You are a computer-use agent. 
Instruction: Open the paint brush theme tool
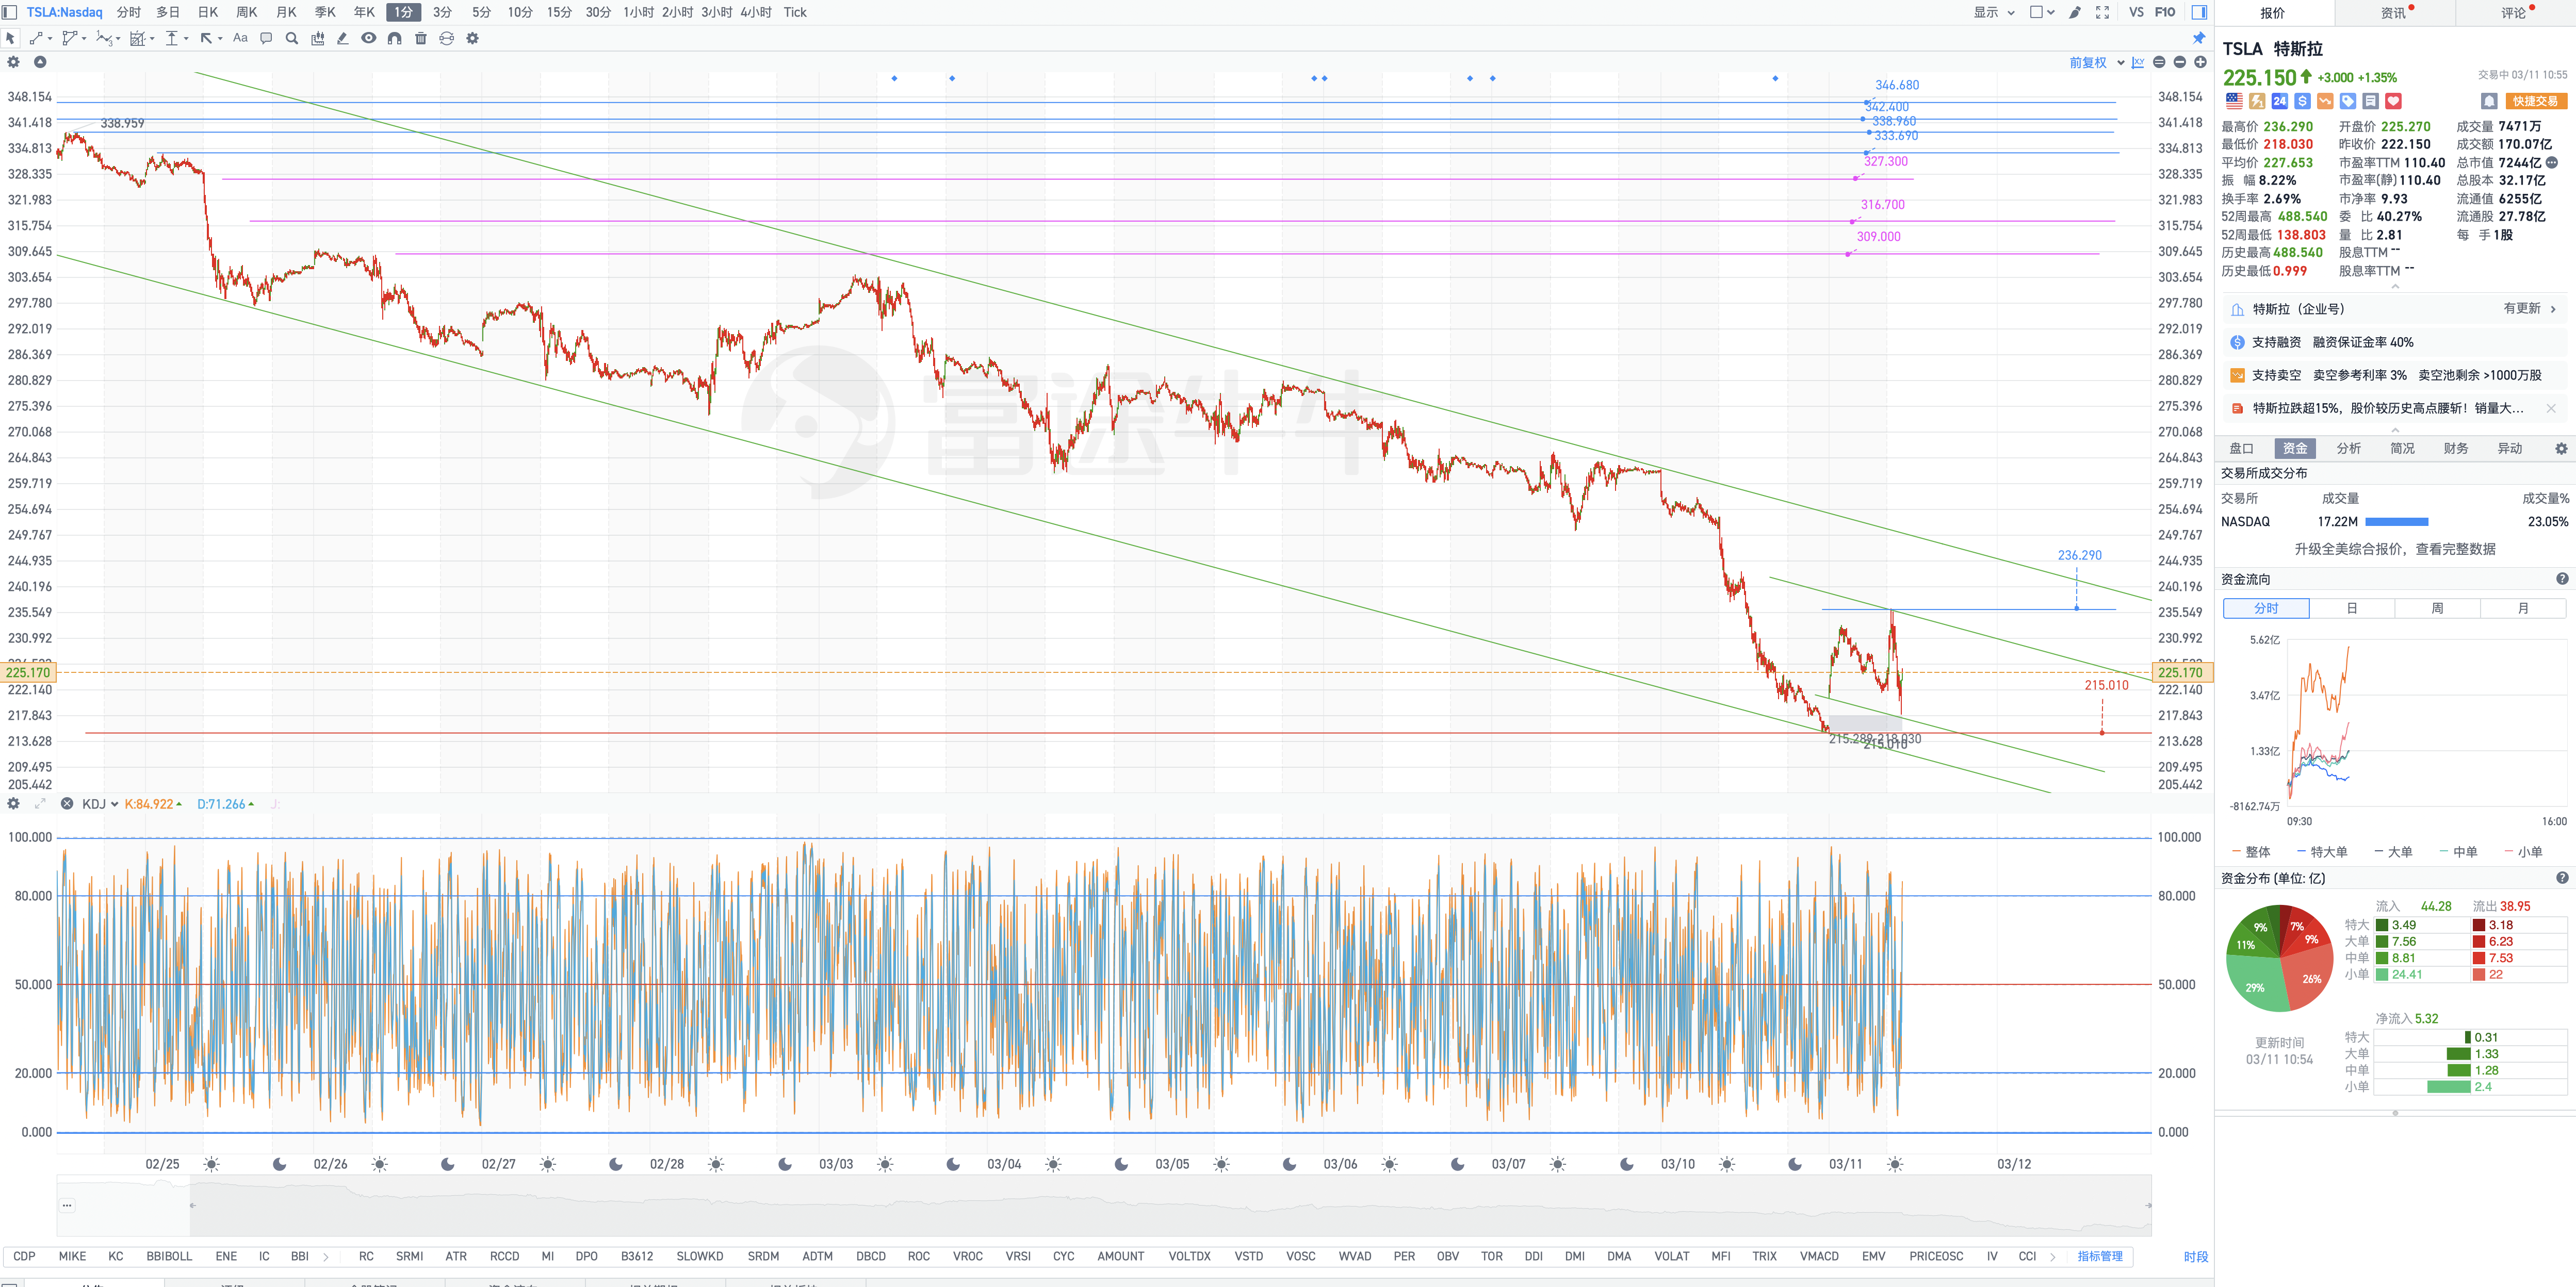click(x=2075, y=12)
